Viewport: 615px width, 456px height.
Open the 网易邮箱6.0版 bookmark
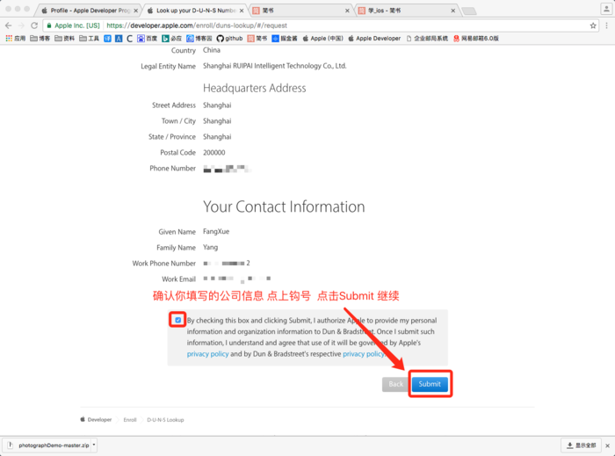[x=476, y=38]
